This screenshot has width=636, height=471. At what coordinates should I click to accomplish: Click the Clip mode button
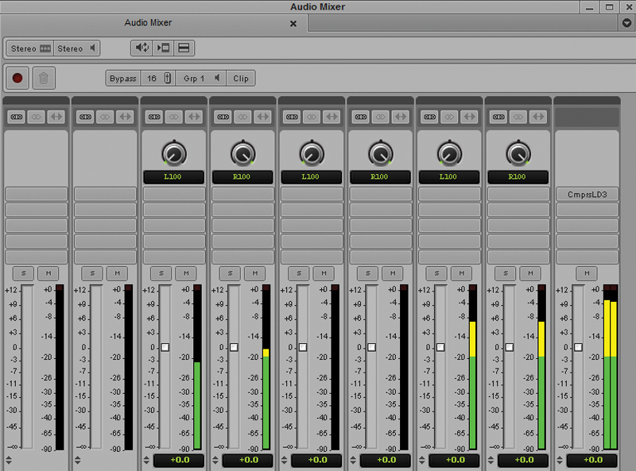(x=241, y=78)
